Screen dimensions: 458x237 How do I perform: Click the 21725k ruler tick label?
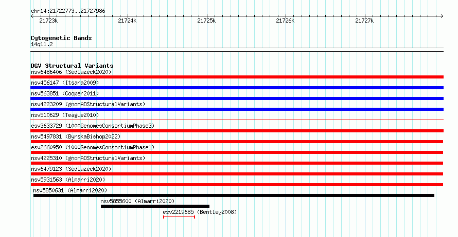206,21
